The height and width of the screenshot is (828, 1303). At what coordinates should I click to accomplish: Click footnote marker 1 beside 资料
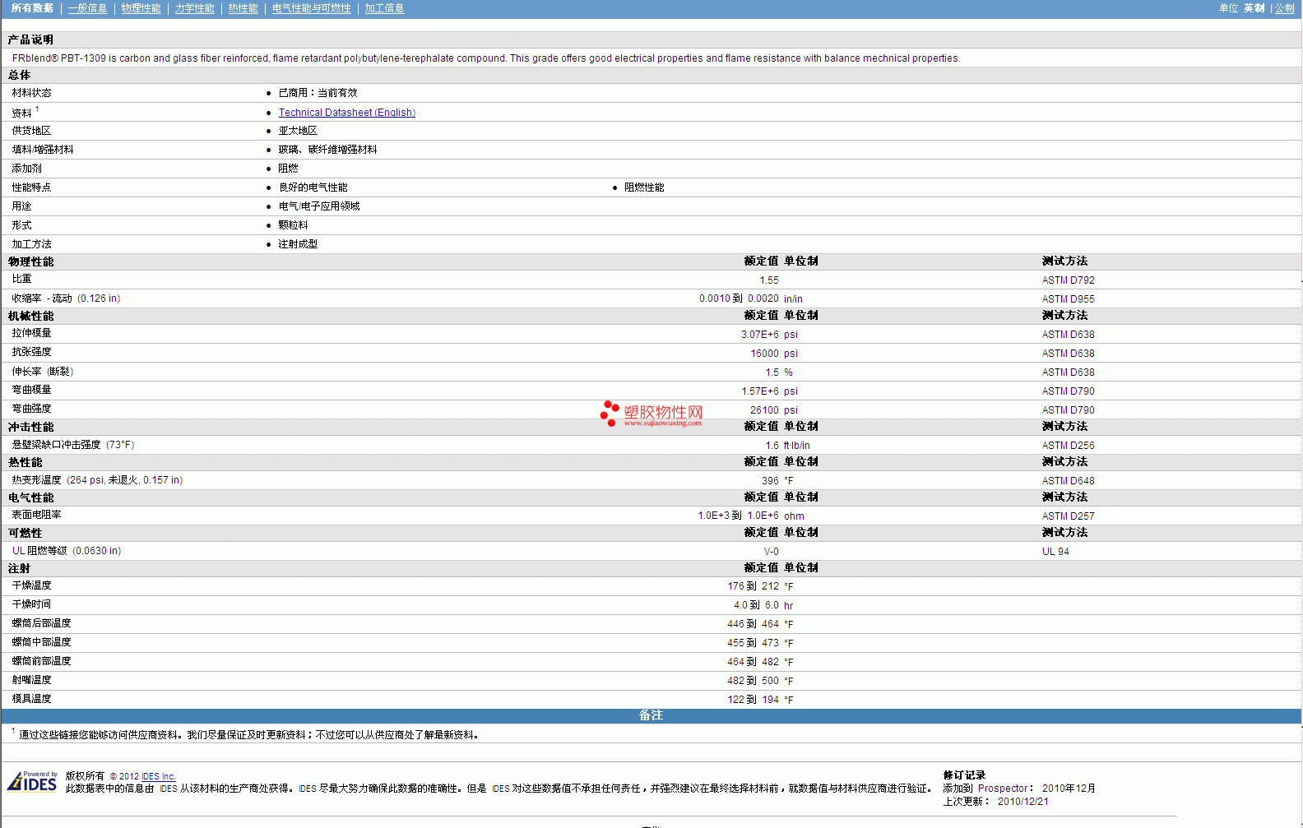click(37, 109)
